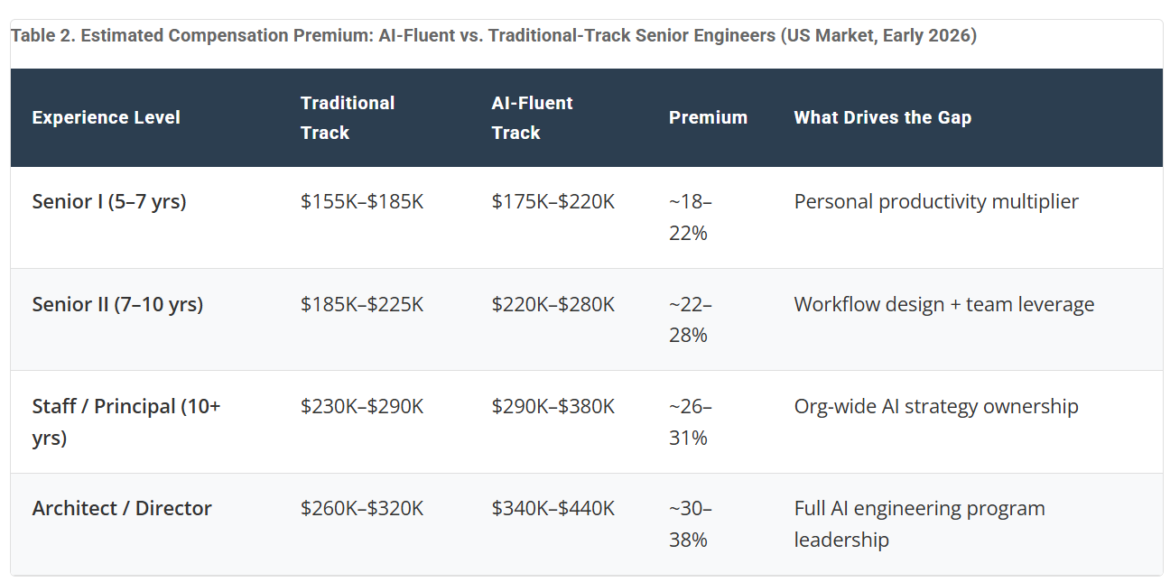This screenshot has height=582, width=1170.
Task: Click the Architect / Director row label
Action: pyautogui.click(x=122, y=508)
